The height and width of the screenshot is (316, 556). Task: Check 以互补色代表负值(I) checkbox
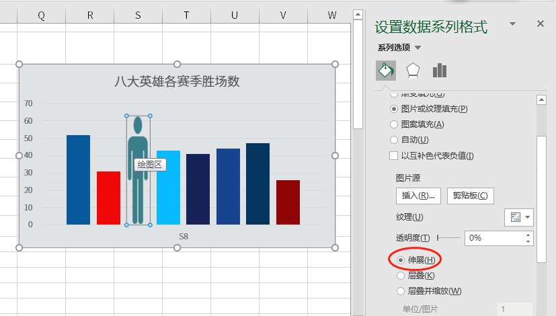pos(393,156)
